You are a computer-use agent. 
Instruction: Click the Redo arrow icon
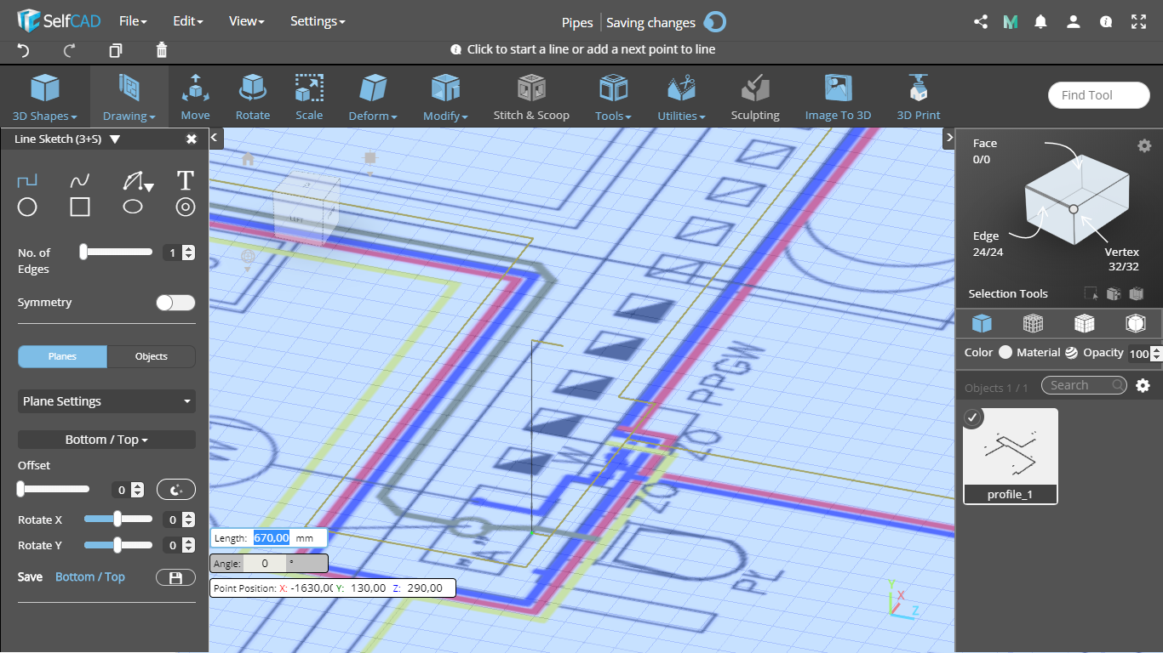click(x=70, y=50)
